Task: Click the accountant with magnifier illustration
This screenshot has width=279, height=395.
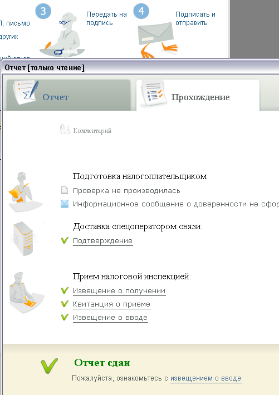Action: click(62, 34)
